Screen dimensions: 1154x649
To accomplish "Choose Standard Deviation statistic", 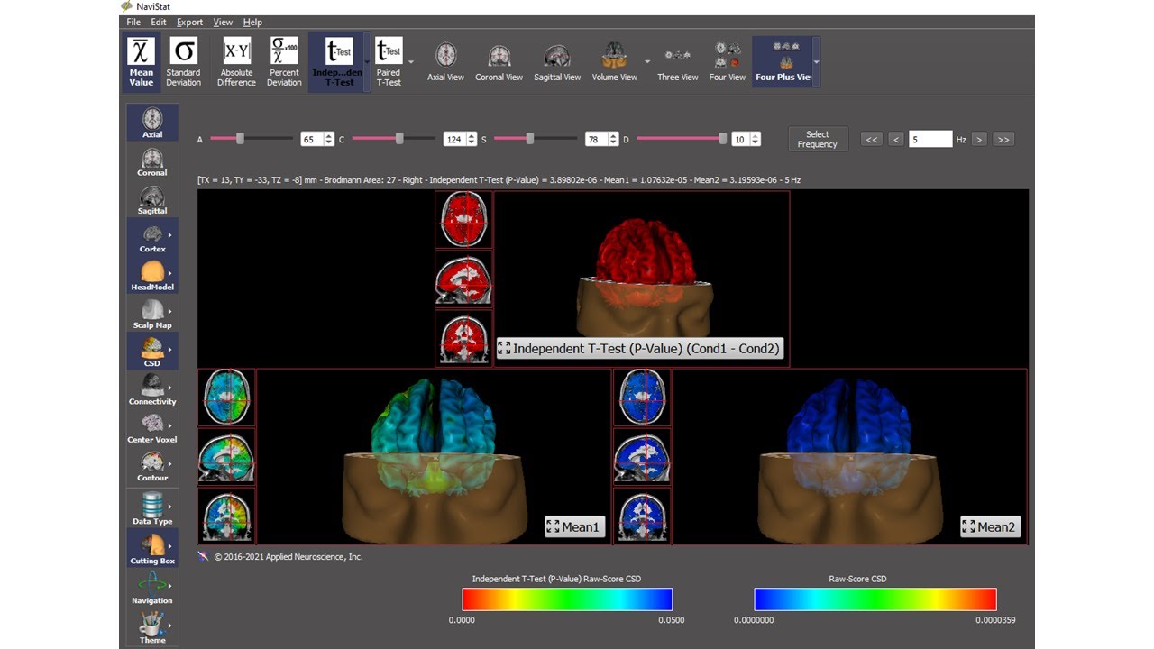I will click(x=183, y=62).
